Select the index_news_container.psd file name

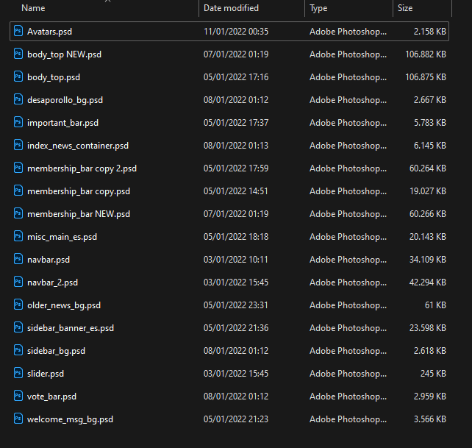pos(78,146)
